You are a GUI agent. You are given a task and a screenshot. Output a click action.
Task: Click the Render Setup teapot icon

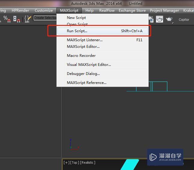(x=151, y=19)
